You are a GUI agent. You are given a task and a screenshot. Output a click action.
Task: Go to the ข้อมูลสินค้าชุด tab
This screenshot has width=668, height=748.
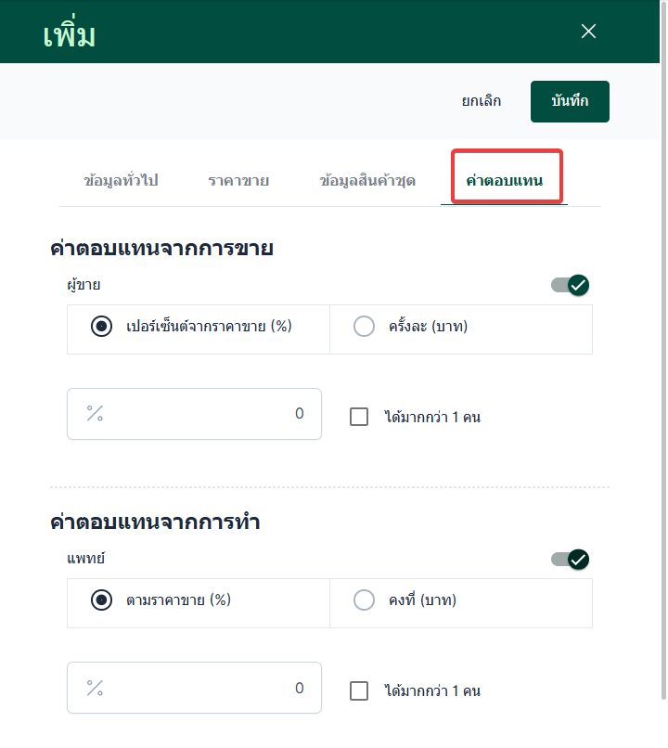(366, 180)
